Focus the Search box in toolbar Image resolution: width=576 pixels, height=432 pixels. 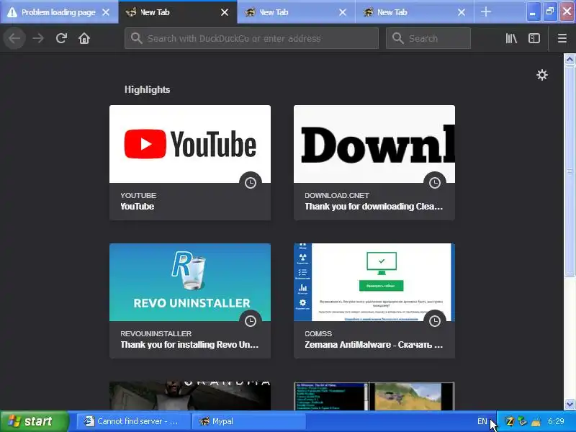(428, 38)
